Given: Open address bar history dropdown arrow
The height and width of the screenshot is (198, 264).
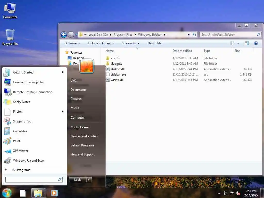Looking at the screenshot, I should pos(188,35).
